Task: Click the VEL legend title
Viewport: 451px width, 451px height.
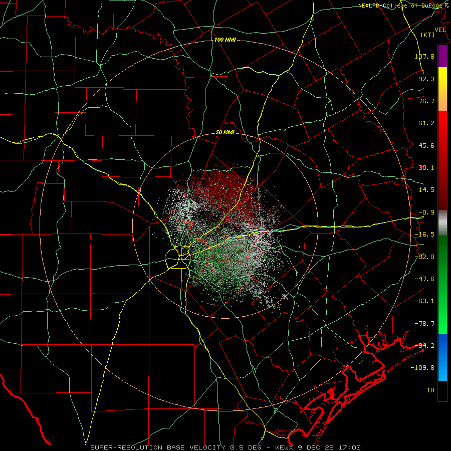Action: pos(440,30)
